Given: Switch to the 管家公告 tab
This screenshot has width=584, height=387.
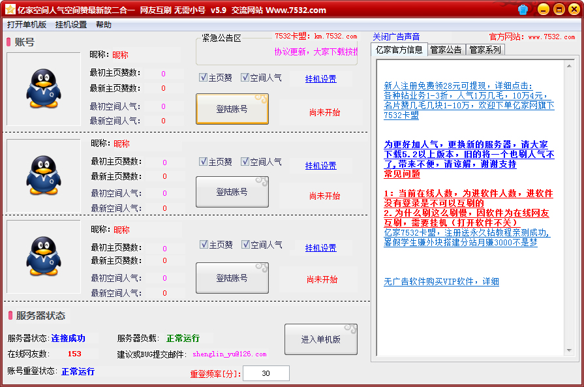Looking at the screenshot, I should (x=446, y=50).
